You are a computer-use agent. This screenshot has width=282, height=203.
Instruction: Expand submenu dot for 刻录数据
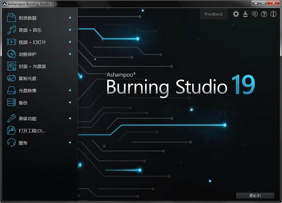point(70,17)
